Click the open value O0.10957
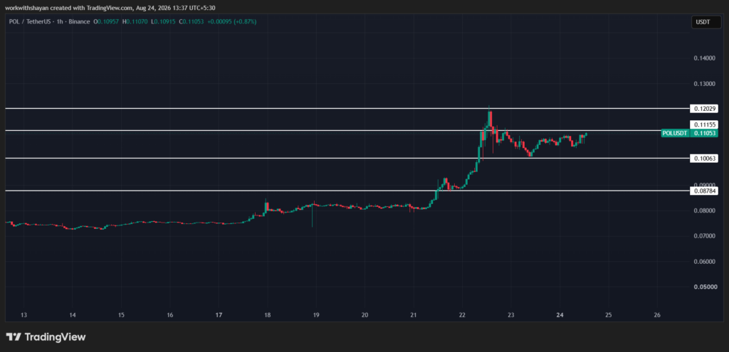The height and width of the screenshot is (352, 729). point(107,22)
